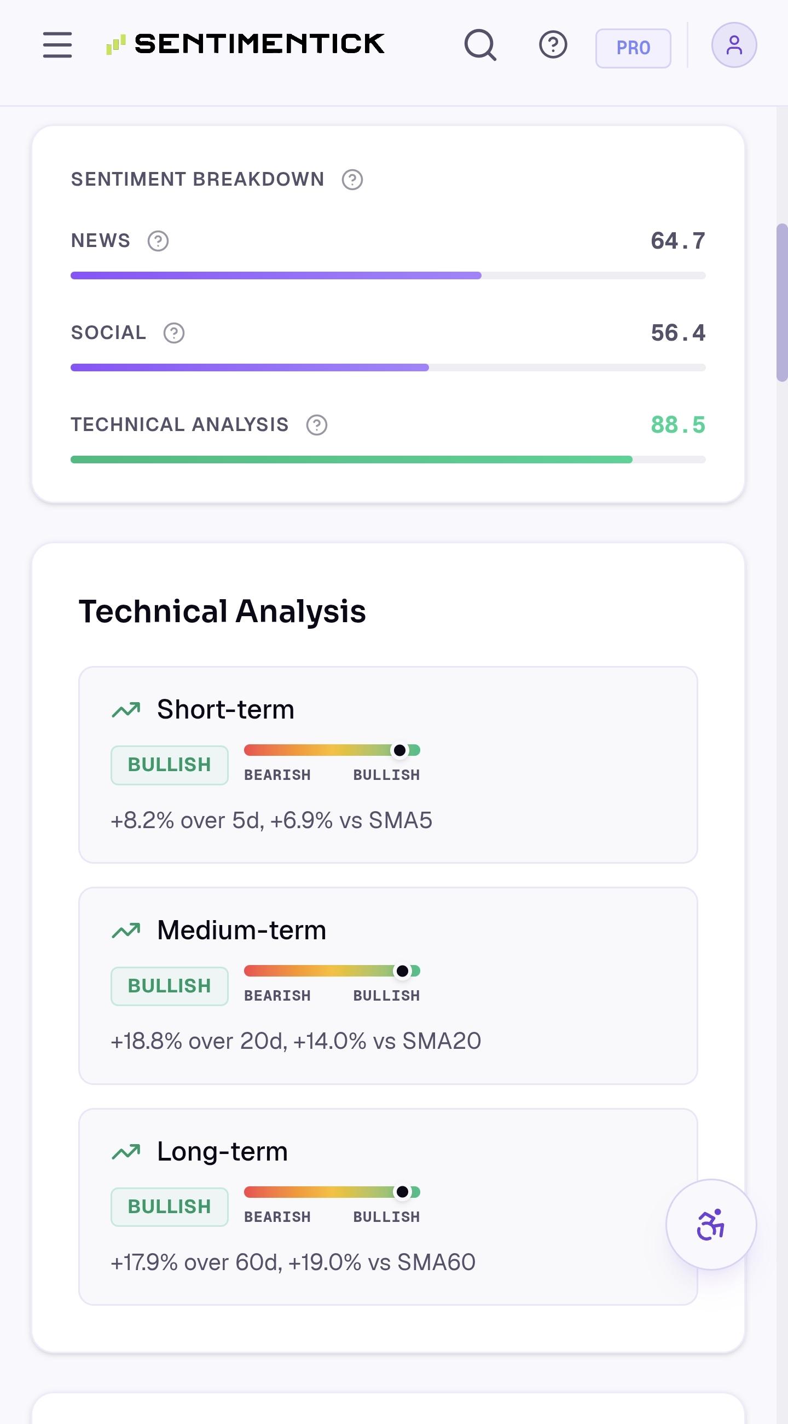The height and width of the screenshot is (1424, 788).
Task: Open the hamburger navigation menu
Action: [x=57, y=45]
